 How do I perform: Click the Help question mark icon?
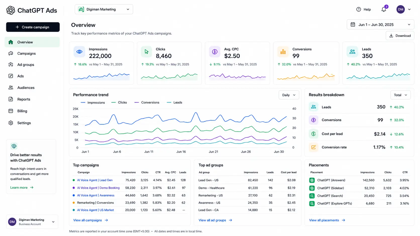pyautogui.click(x=358, y=9)
